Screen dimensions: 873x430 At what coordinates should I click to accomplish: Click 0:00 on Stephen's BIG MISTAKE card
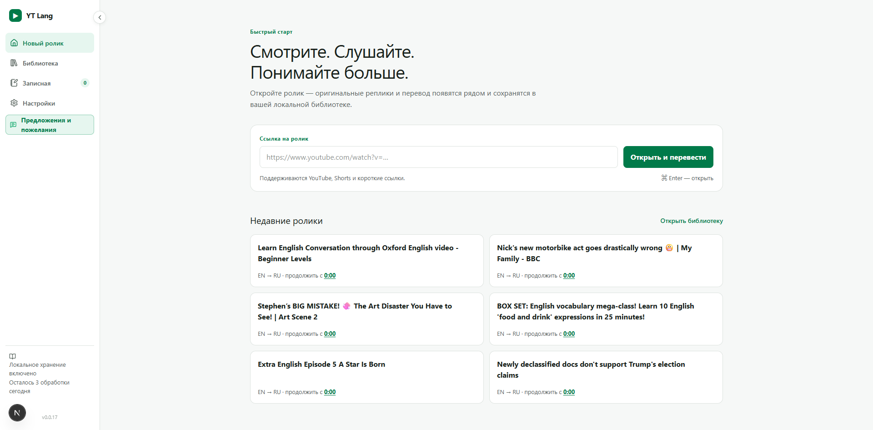330,334
